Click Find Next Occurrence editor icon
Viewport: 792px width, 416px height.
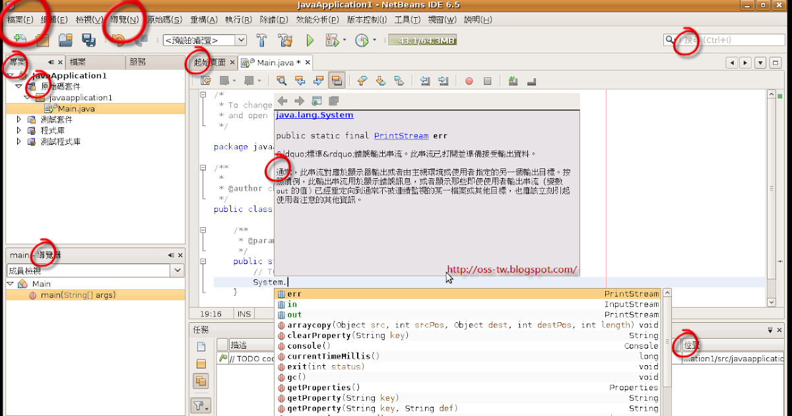pyautogui.click(x=318, y=81)
